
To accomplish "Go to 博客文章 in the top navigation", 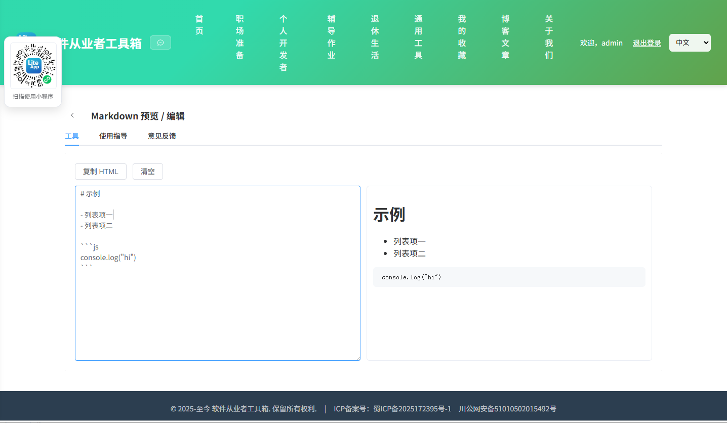I will 506,37.
